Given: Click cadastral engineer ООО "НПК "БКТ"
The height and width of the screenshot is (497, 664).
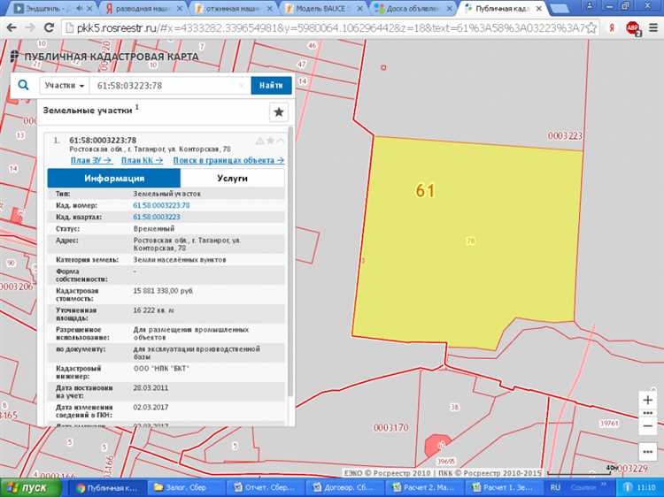Looking at the screenshot, I should tap(161, 369).
